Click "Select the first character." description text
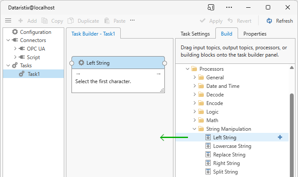This screenshot has width=298, height=177. 103,81
